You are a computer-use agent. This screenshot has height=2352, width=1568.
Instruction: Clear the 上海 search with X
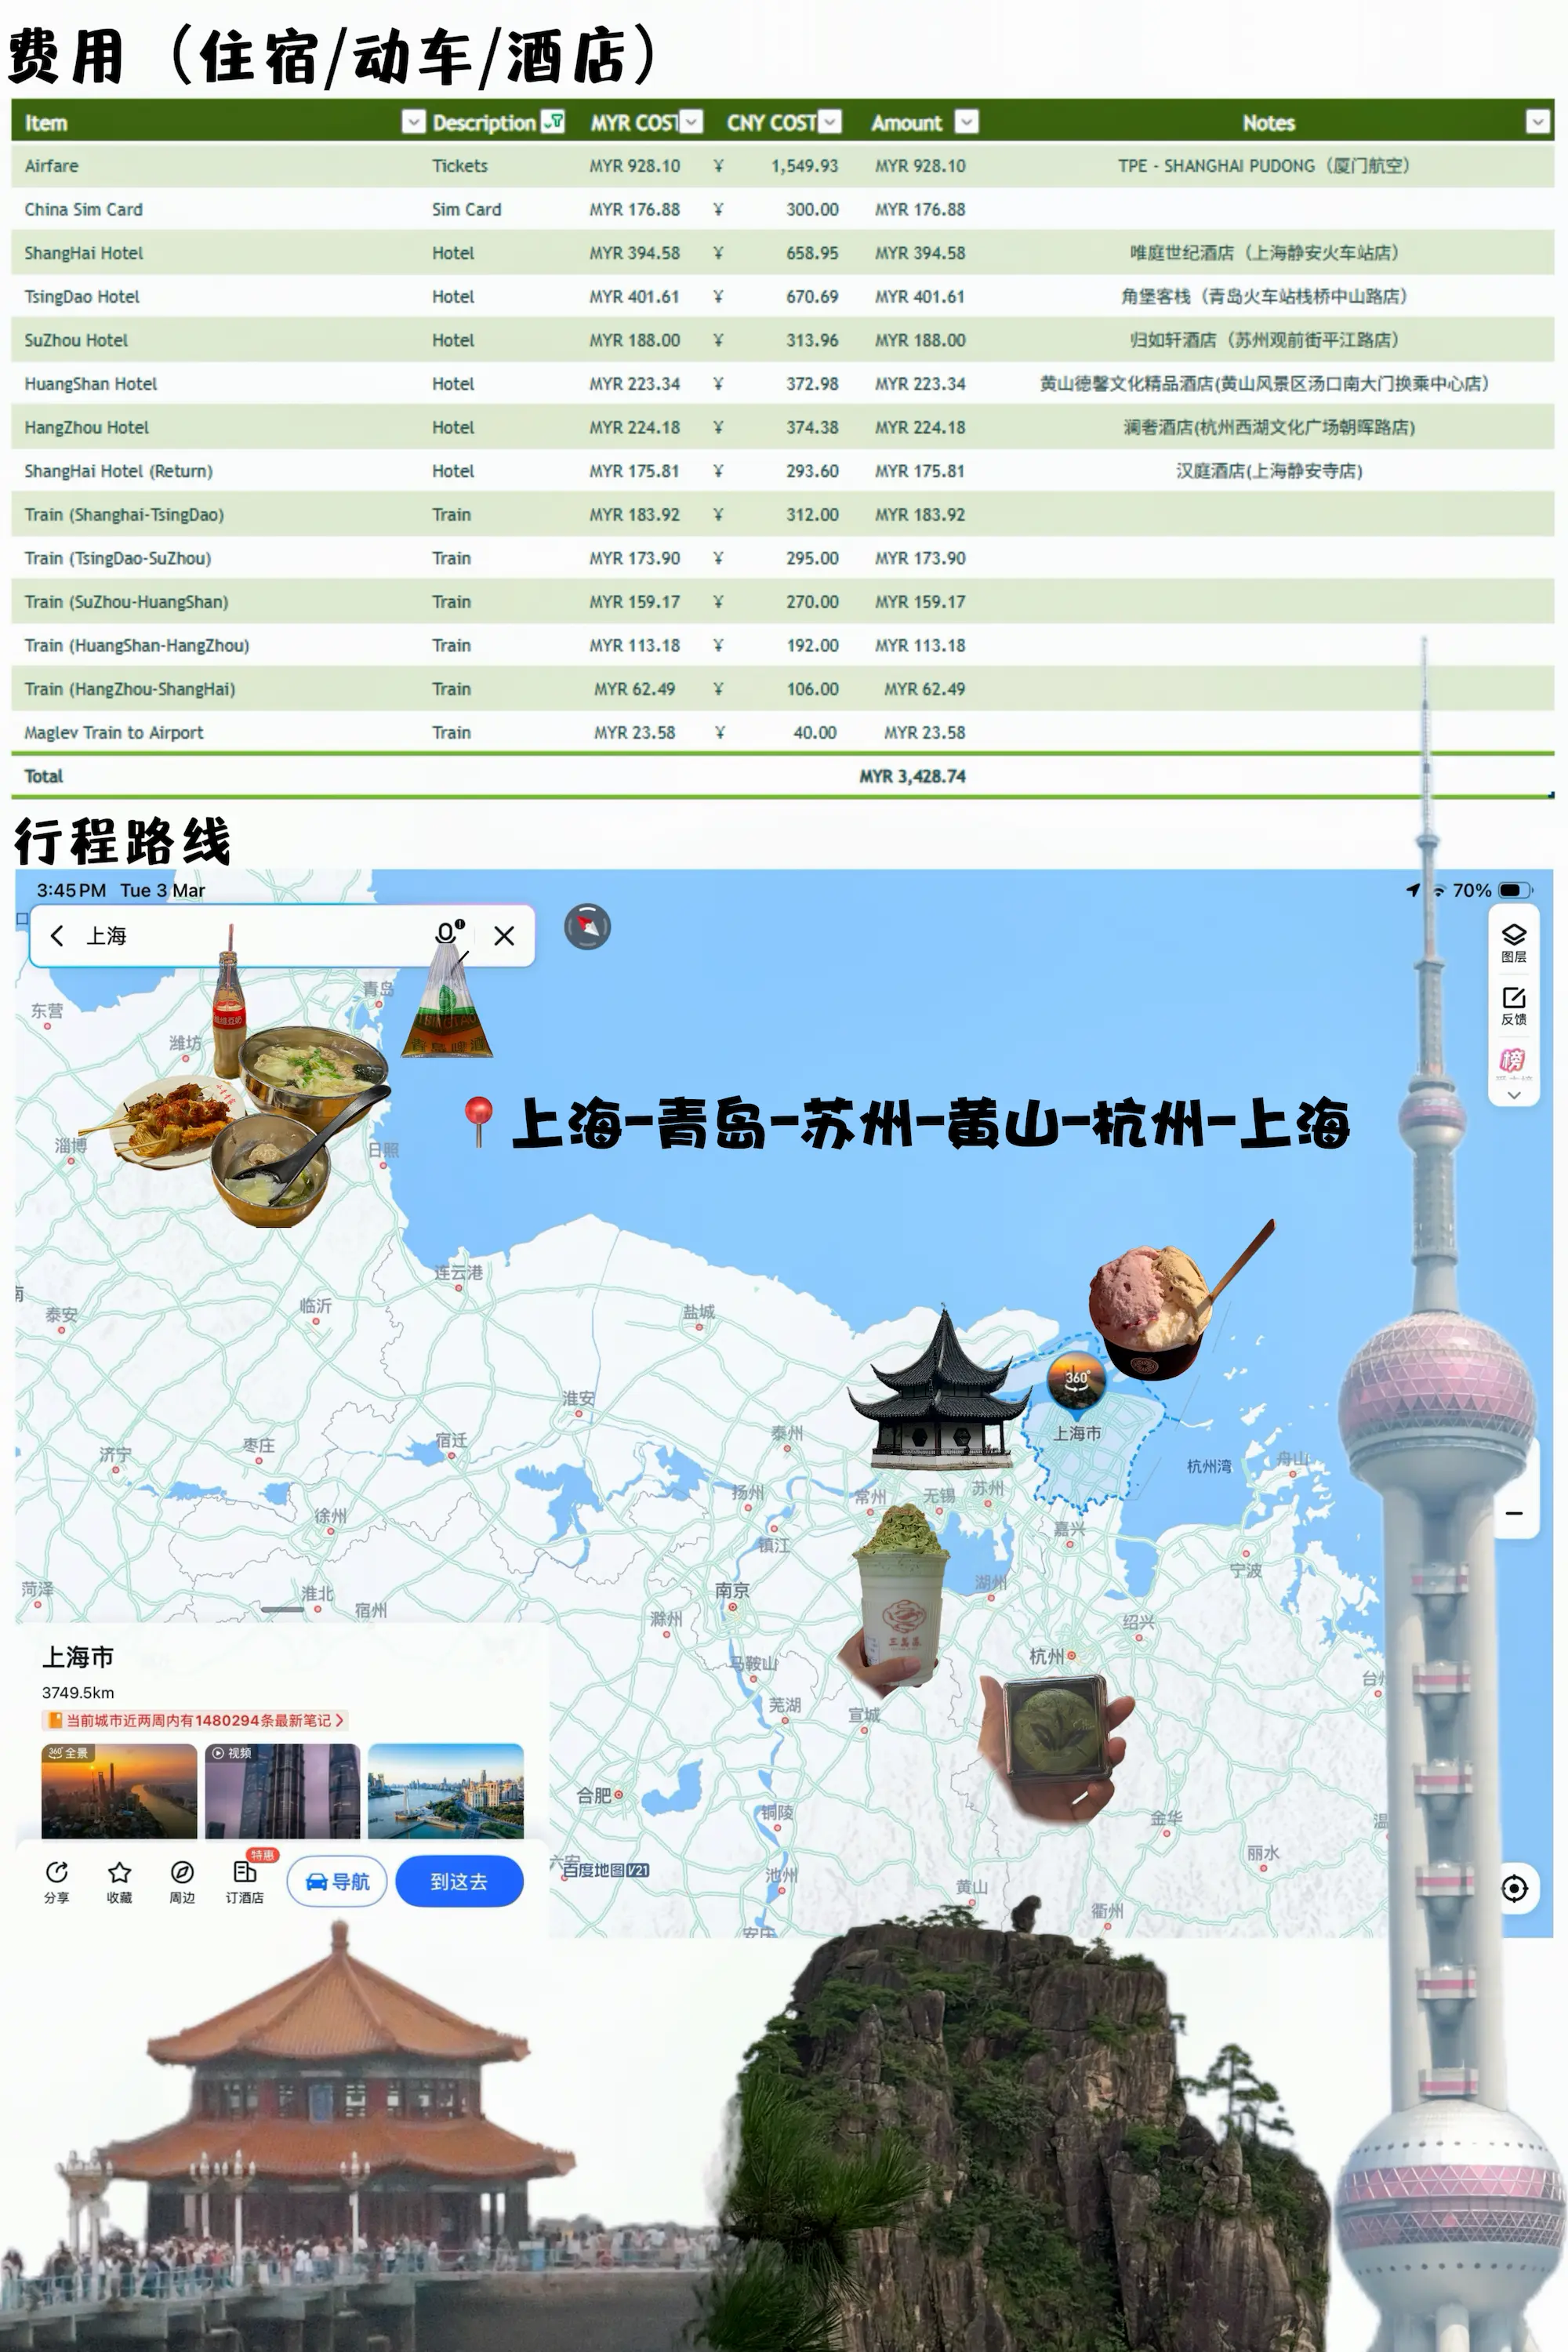point(504,936)
